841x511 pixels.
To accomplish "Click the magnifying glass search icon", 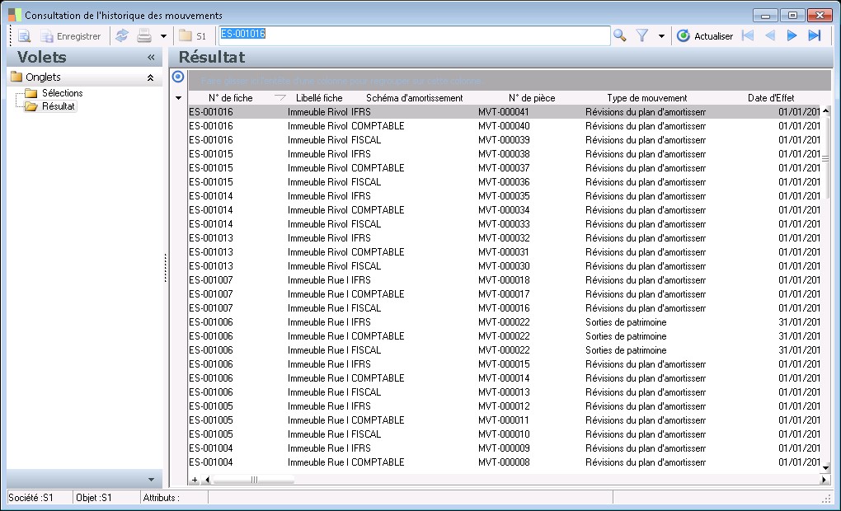I will (619, 35).
